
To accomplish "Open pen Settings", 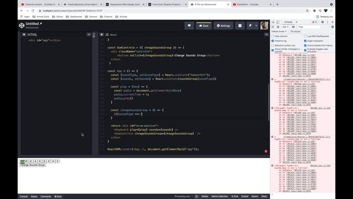I will (x=223, y=26).
